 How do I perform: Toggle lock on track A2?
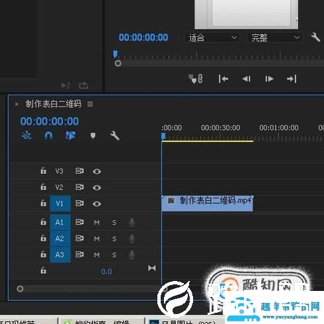pyautogui.click(x=43, y=238)
